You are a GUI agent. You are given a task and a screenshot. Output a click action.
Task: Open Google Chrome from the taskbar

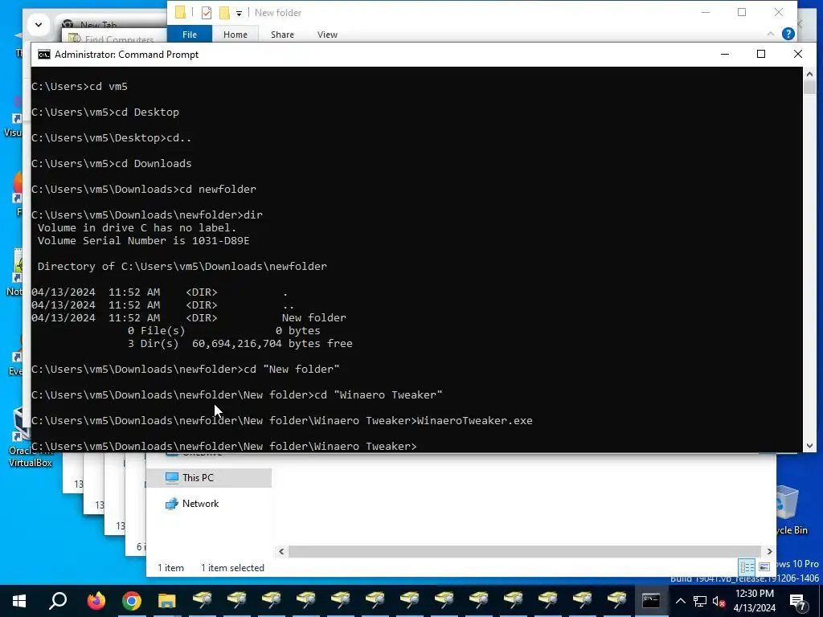coord(132,601)
